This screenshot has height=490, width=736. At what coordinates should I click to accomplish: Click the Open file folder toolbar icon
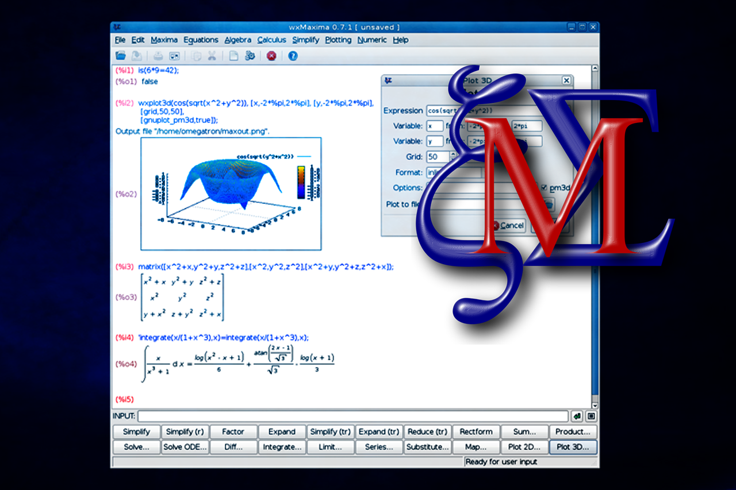121,56
